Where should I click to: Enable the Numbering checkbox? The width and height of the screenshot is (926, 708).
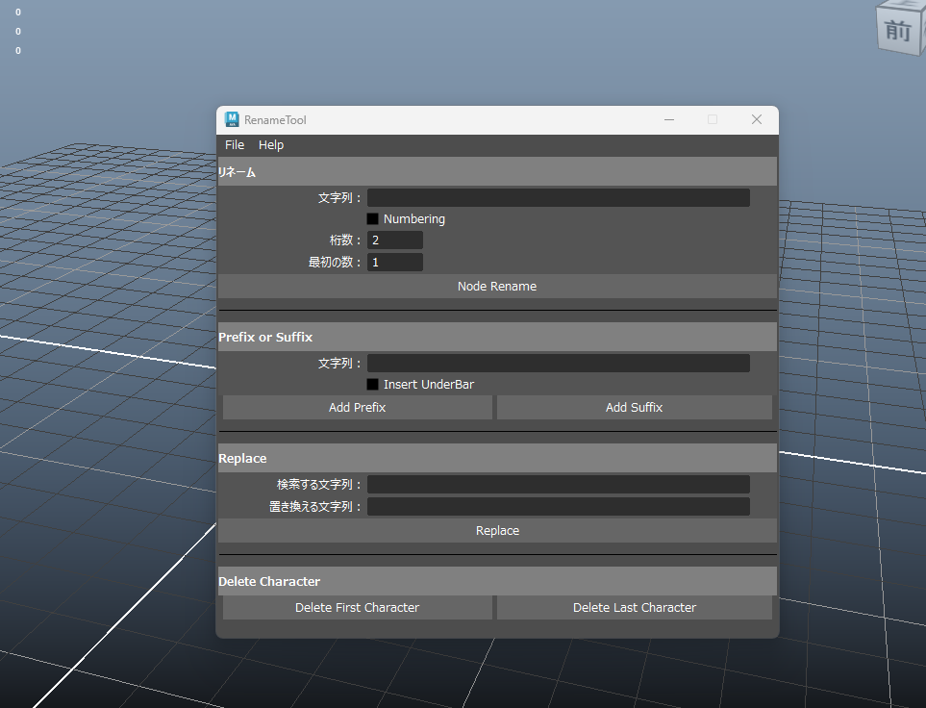point(373,218)
